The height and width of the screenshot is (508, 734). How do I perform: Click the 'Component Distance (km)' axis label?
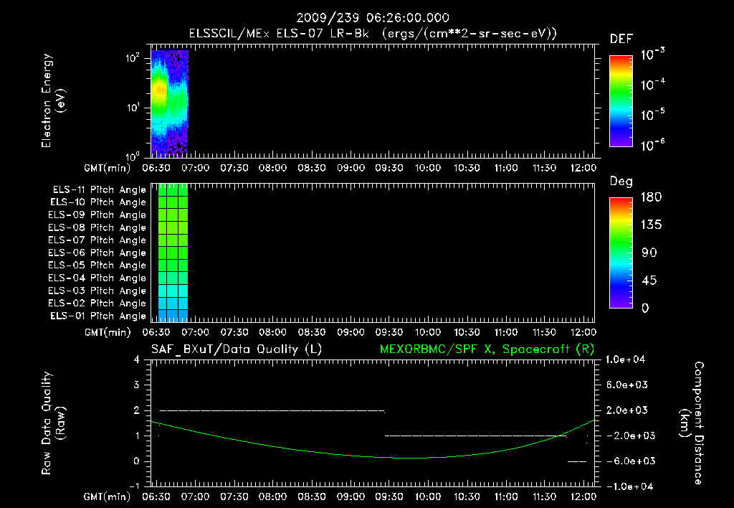click(x=692, y=423)
